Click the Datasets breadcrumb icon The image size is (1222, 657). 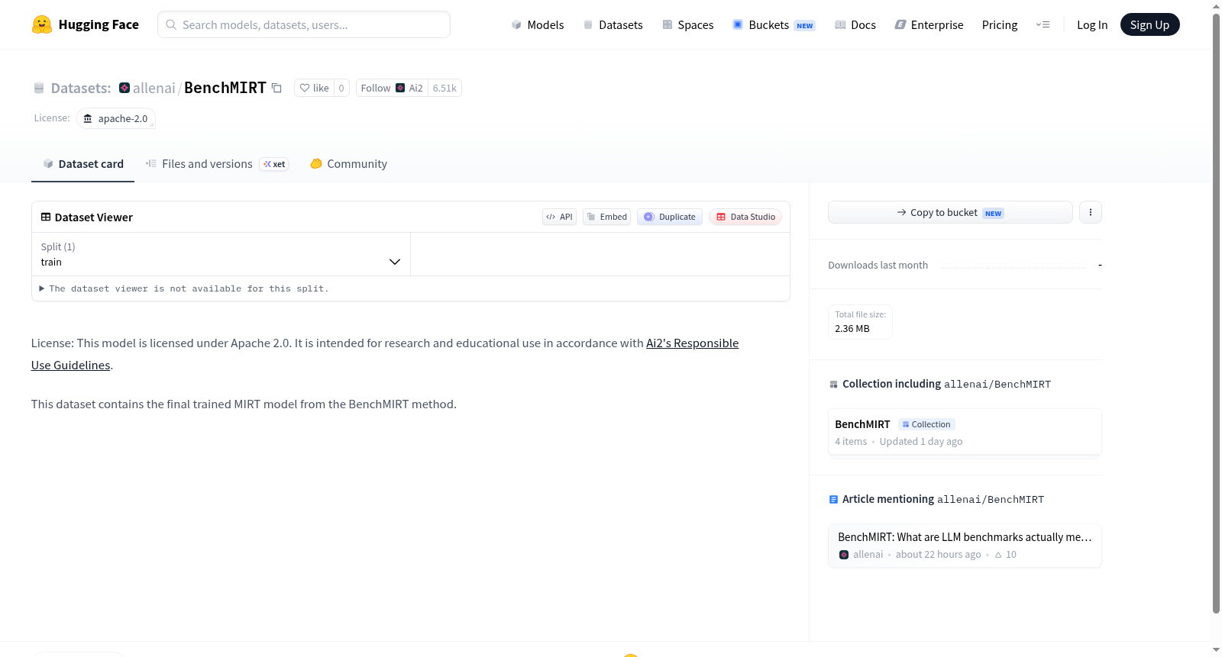pos(39,89)
